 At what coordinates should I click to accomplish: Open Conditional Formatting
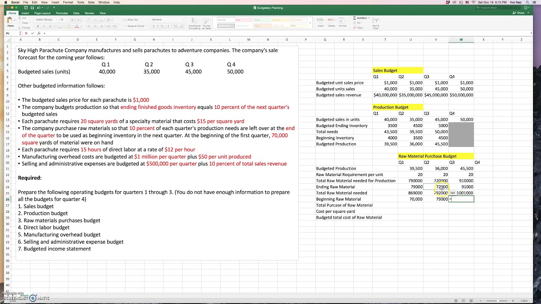pyautogui.click(x=194, y=24)
